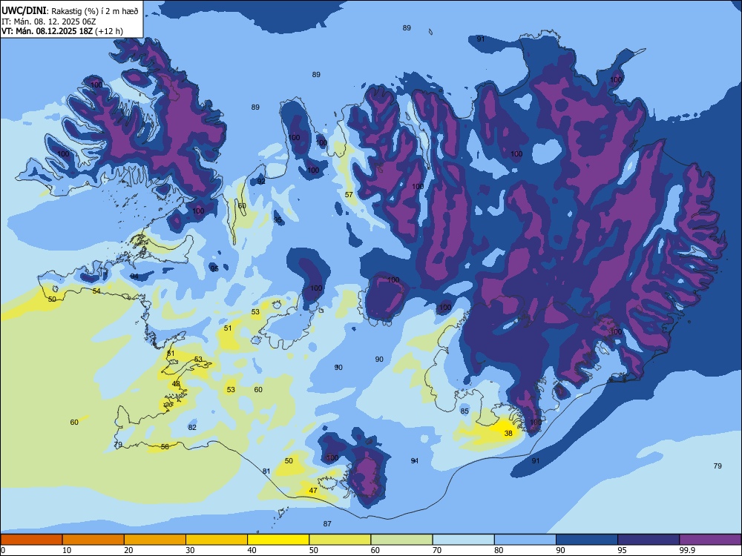Click the 38 humidity value on the map
This screenshot has height=556, width=742.
pyautogui.click(x=508, y=433)
